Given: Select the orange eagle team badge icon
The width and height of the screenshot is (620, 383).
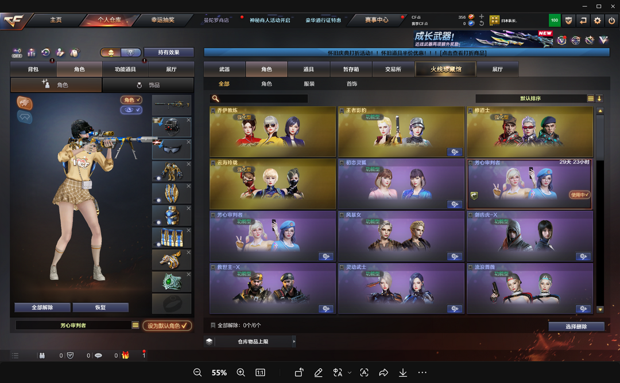Looking at the screenshot, I should click(x=25, y=103).
